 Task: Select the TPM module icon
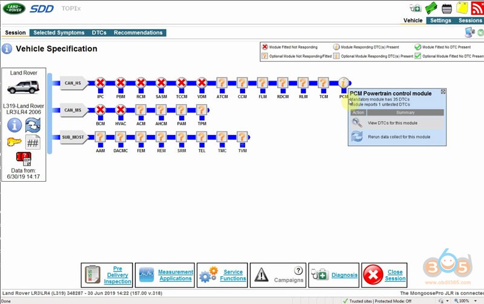(x=202, y=110)
